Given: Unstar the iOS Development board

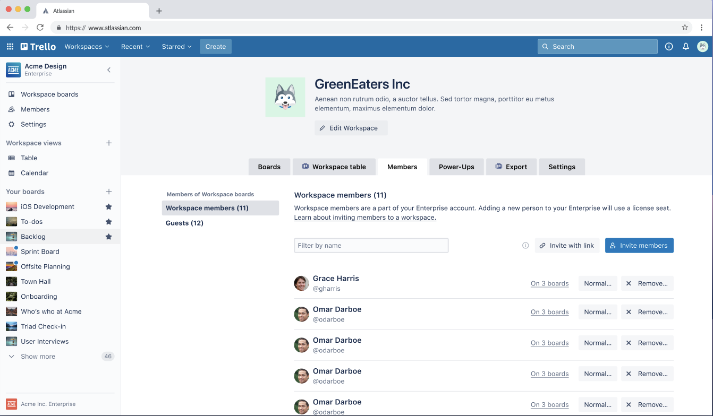Looking at the screenshot, I should (x=108, y=207).
